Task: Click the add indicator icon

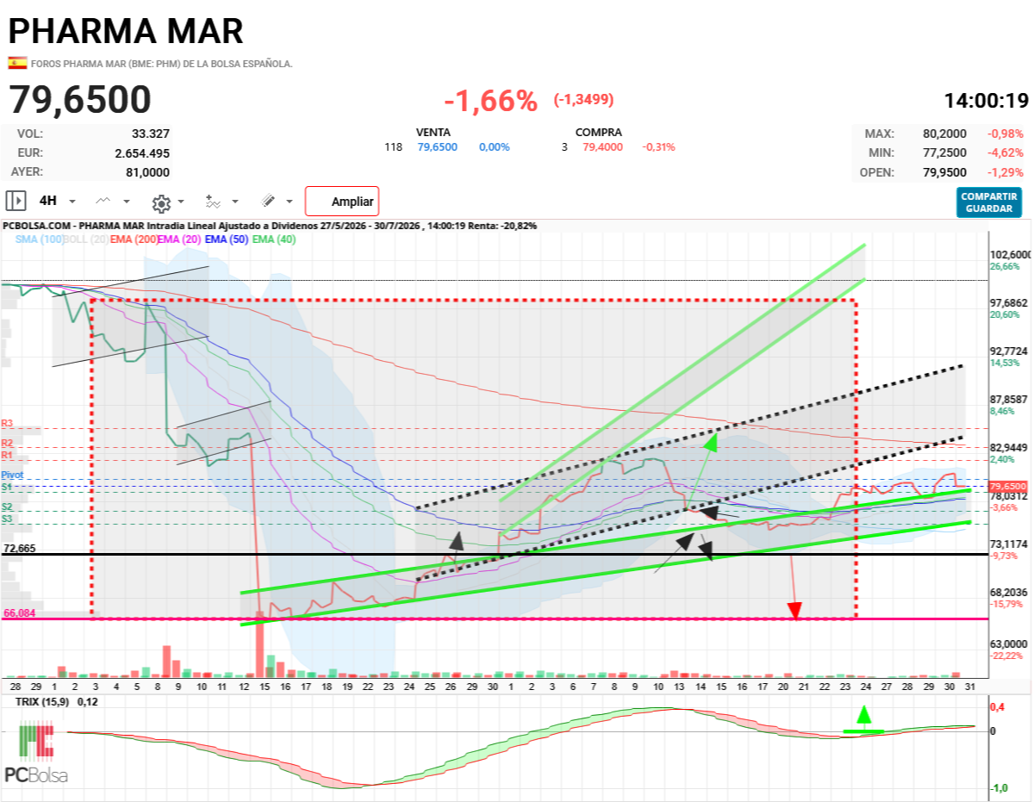Action: tap(213, 202)
